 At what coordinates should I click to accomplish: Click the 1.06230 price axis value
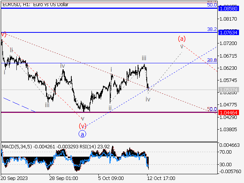[228, 68]
